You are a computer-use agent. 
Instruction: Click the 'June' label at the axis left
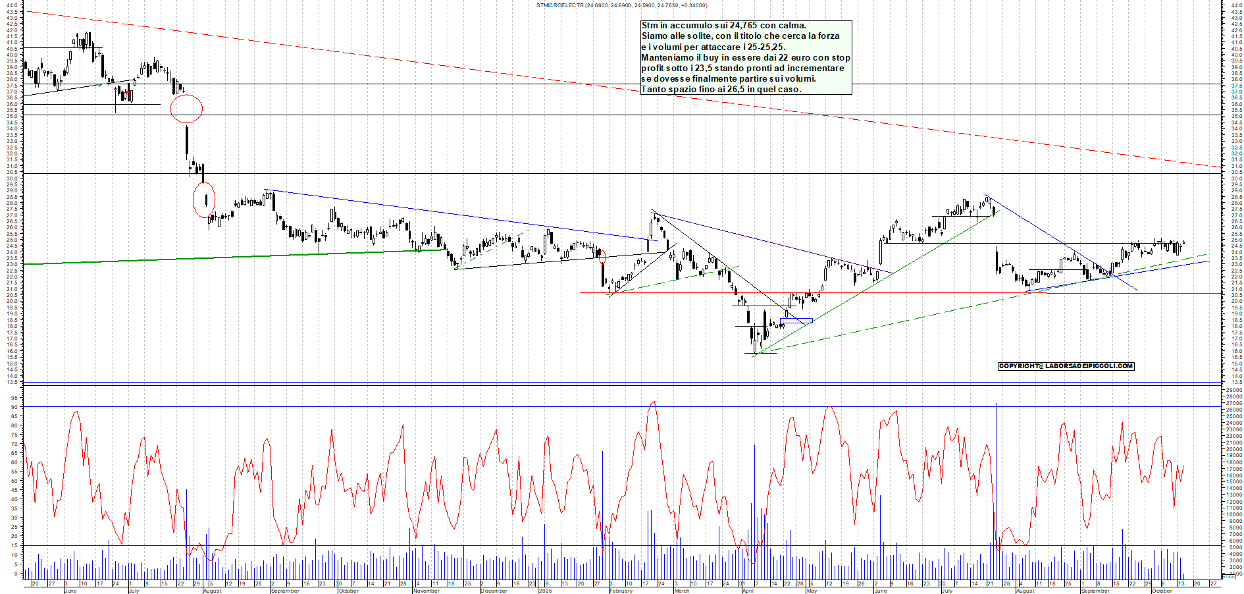pos(70,591)
